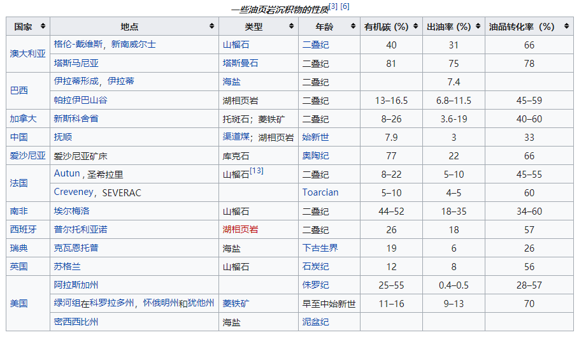Open the 普尔托利亚诺 location link
The height and width of the screenshot is (337, 579).
click(x=80, y=229)
